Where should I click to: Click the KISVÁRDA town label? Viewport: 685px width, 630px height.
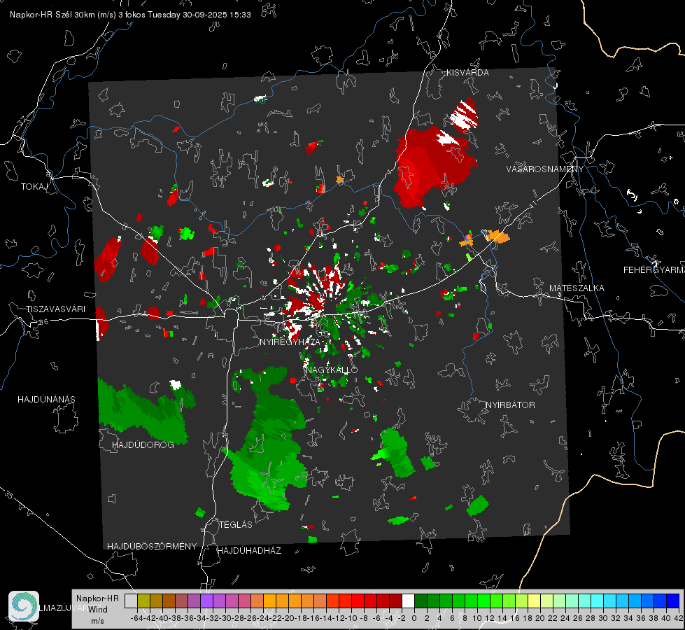tap(467, 73)
